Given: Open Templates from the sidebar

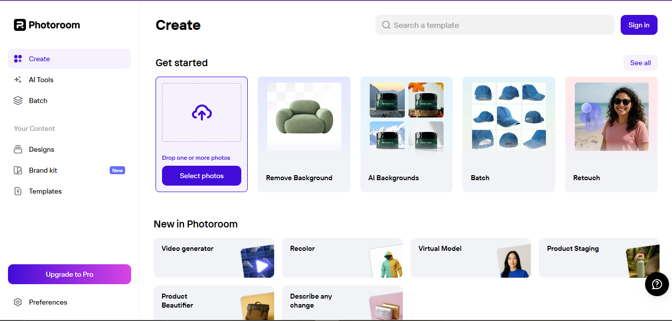Looking at the screenshot, I should [45, 191].
